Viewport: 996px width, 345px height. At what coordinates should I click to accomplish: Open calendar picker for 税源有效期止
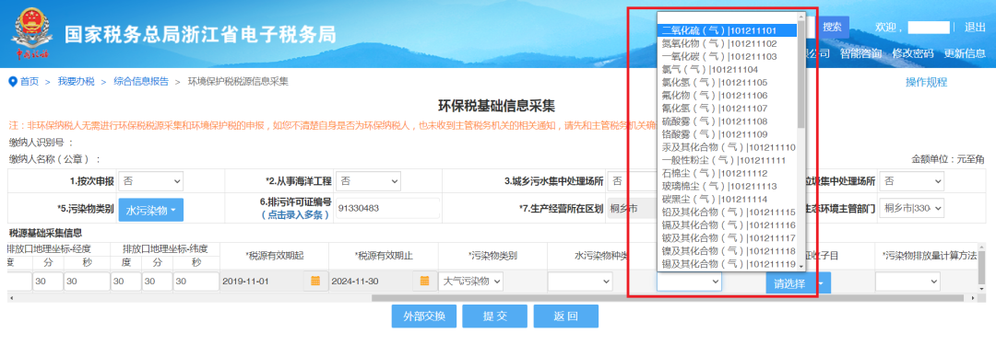(x=425, y=281)
